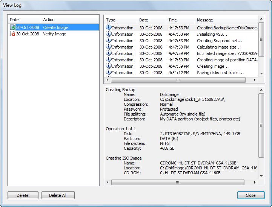
Task: Close the View Log dialog
Action: click(251, 195)
